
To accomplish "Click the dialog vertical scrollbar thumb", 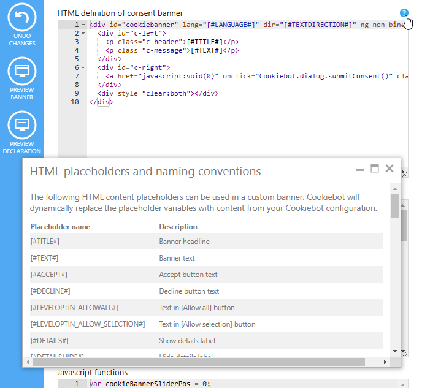I will coord(395,206).
